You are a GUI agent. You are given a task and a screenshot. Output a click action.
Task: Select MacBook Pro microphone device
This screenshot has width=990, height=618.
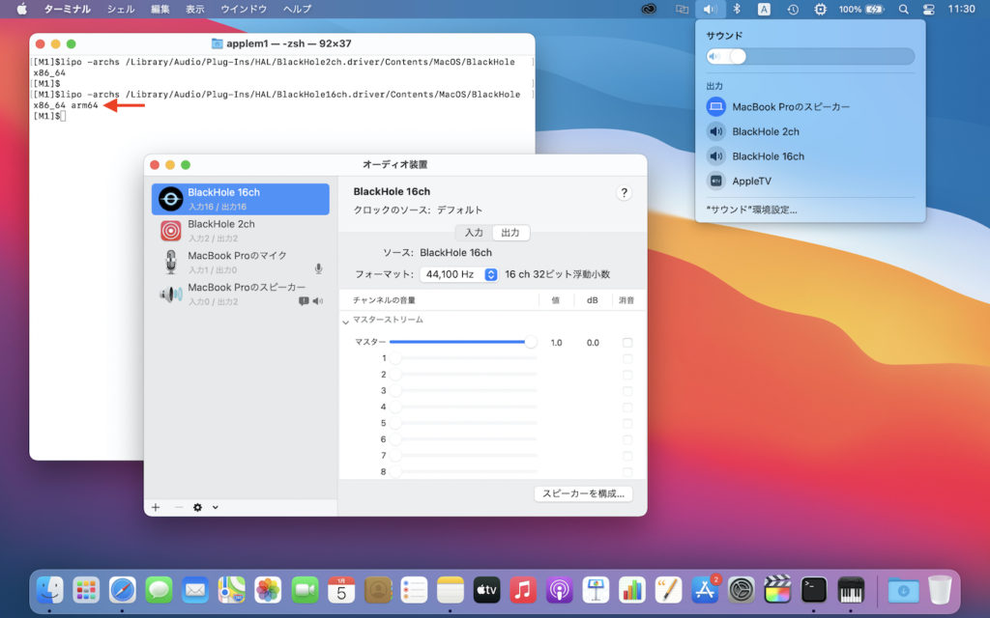237,262
